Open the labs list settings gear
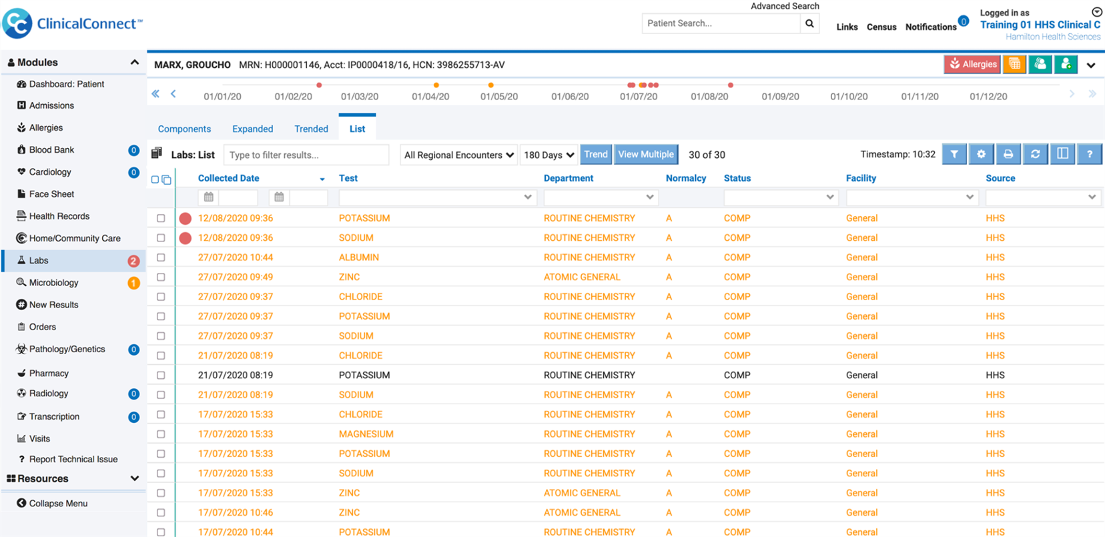Screen dimensions: 1105x537 click(x=981, y=154)
